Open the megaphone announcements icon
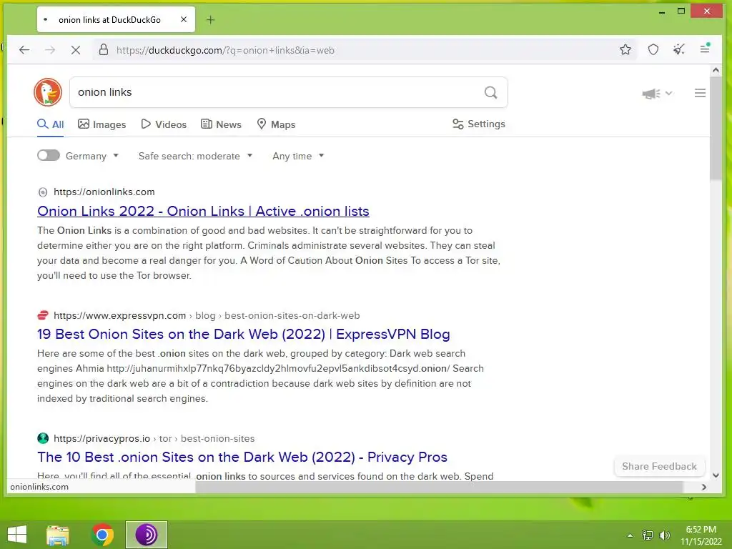The width and height of the screenshot is (732, 549). [651, 94]
